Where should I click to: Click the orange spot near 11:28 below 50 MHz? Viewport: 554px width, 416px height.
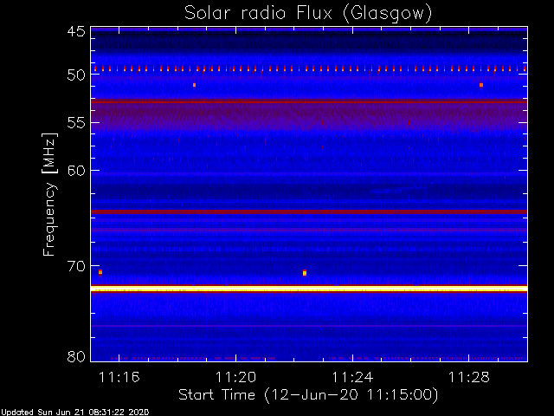pyautogui.click(x=481, y=85)
